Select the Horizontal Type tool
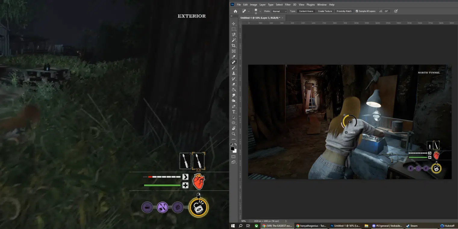The image size is (458, 229). click(x=233, y=112)
